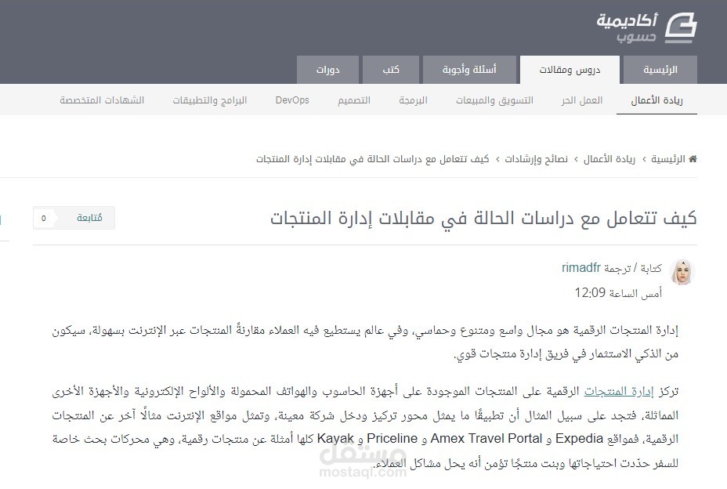Open the DevOps category
The width and height of the screenshot is (727, 489).
[291, 100]
